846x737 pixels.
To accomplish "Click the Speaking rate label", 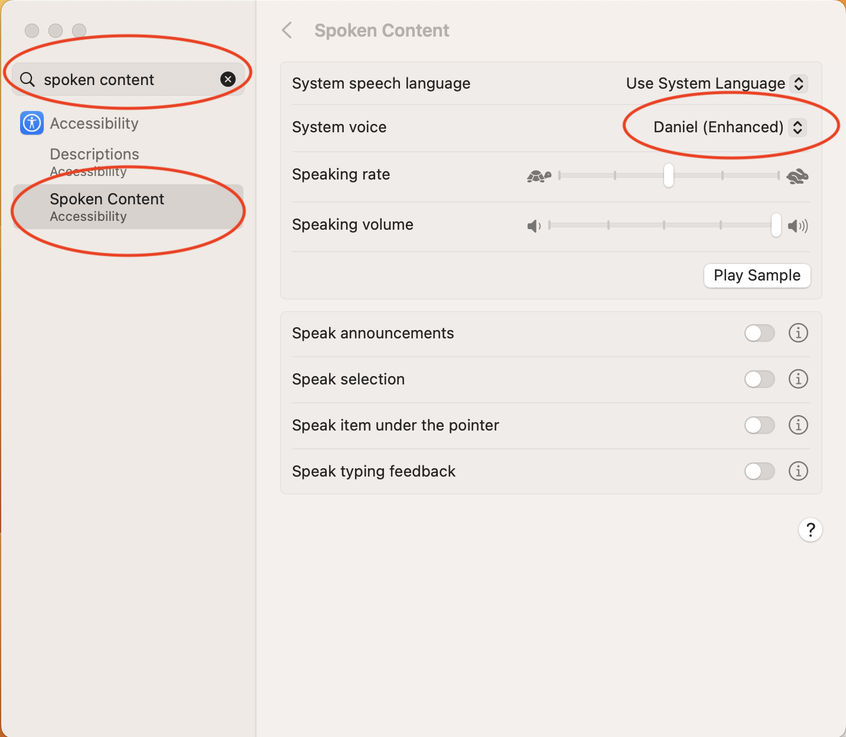I will tap(341, 175).
